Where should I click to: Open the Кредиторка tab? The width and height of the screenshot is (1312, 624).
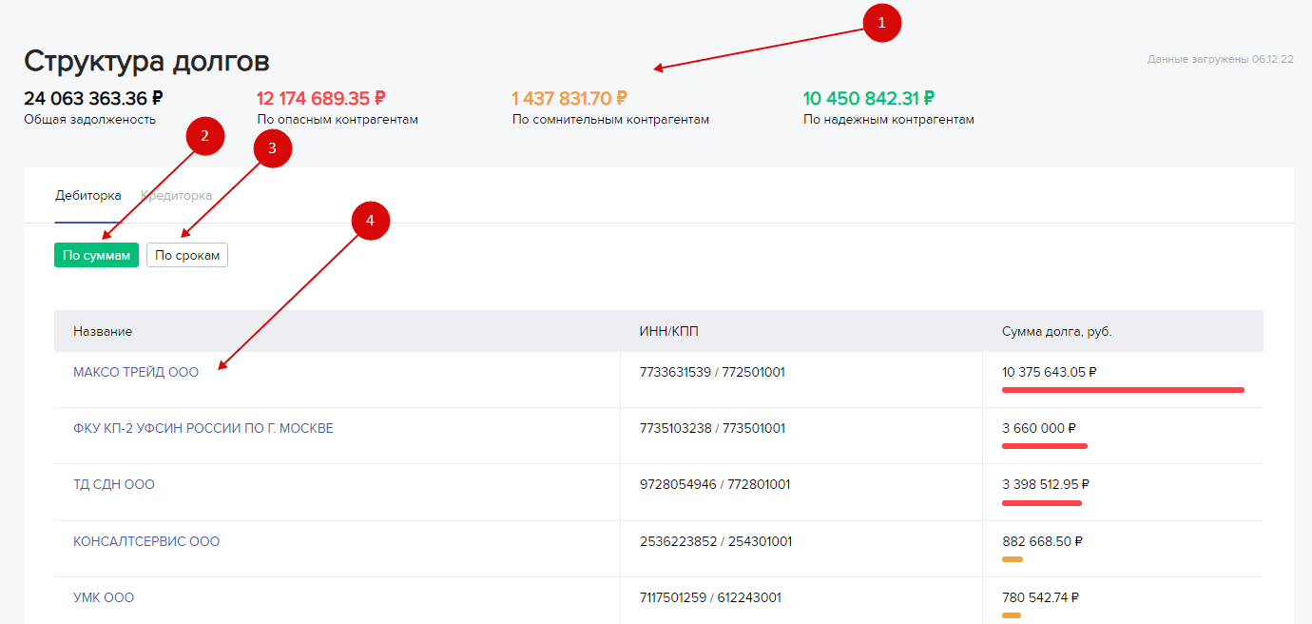click(176, 196)
